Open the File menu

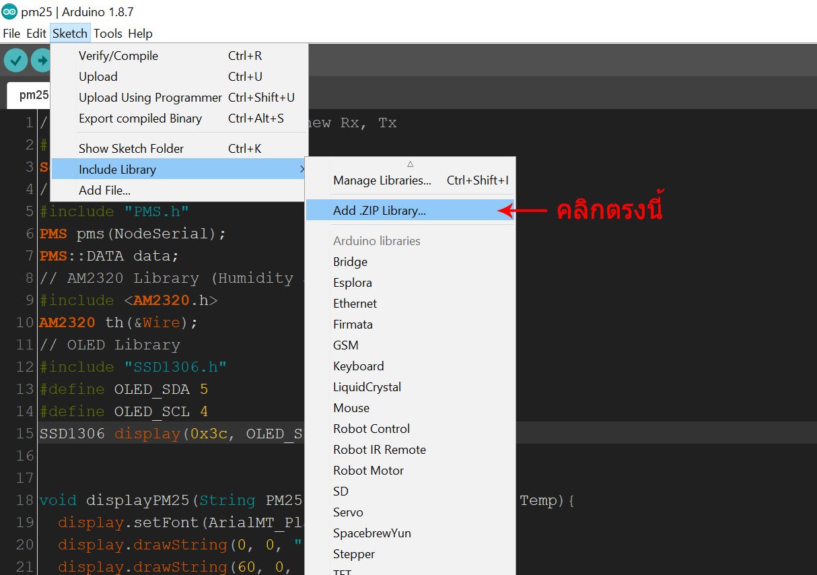pos(11,33)
